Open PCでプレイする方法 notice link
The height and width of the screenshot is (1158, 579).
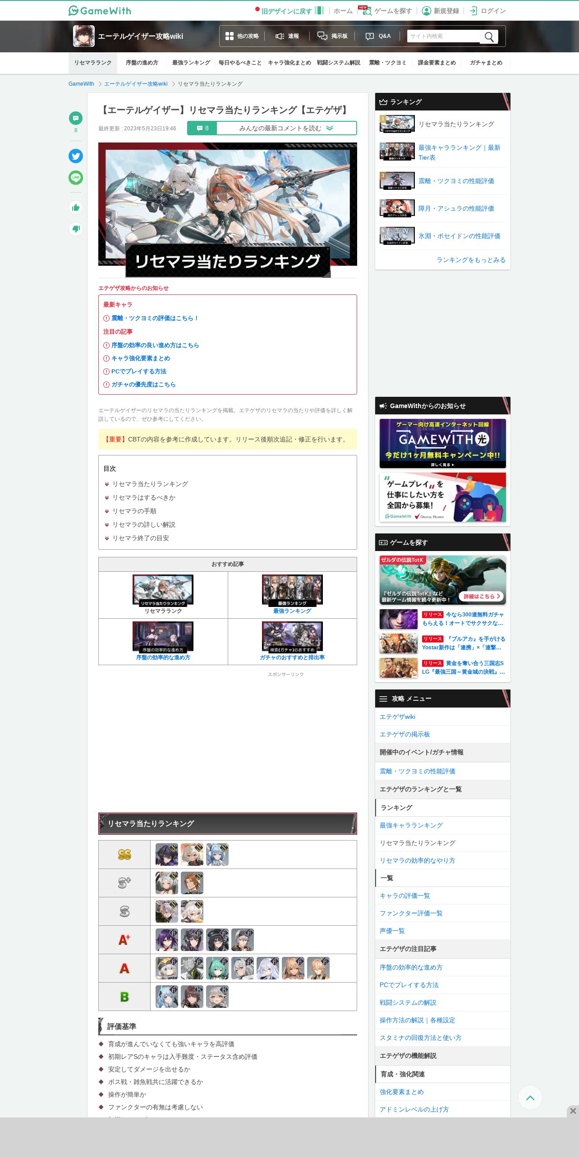[x=139, y=371]
